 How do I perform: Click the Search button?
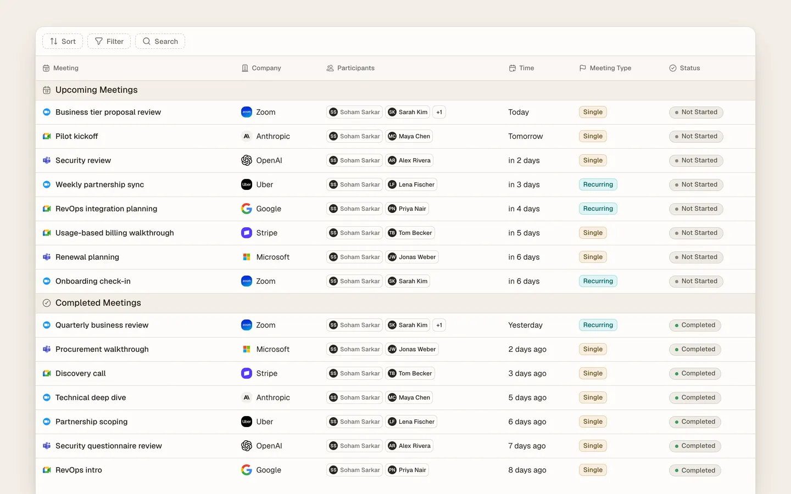pyautogui.click(x=160, y=41)
